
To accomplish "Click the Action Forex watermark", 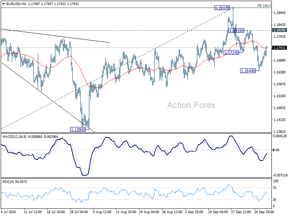I will pyautogui.click(x=191, y=105).
